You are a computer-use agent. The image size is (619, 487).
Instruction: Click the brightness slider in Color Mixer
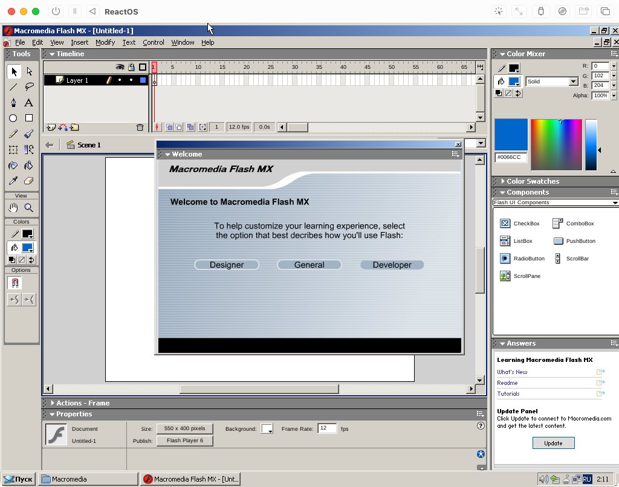pos(591,145)
